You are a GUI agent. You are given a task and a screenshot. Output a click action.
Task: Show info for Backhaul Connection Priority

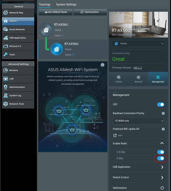(x=163, y=113)
